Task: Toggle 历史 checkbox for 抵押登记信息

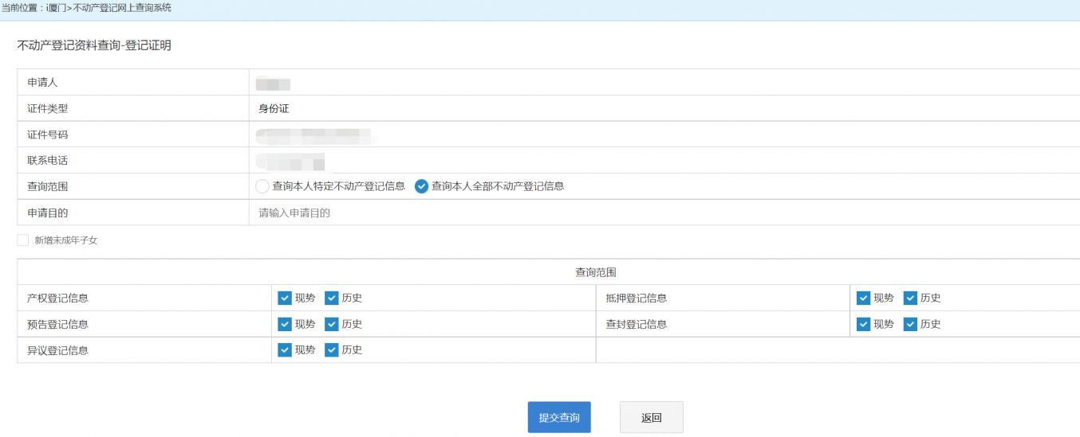Action: tap(910, 298)
